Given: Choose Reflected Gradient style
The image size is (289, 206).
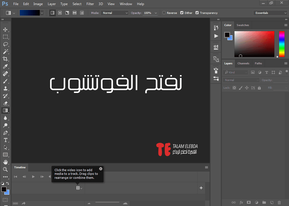Looking at the screenshot, I should tap(75, 13).
